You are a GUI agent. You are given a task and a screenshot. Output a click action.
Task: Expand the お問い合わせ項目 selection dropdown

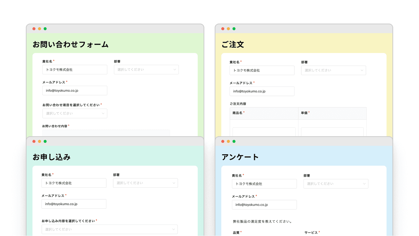pos(75,113)
